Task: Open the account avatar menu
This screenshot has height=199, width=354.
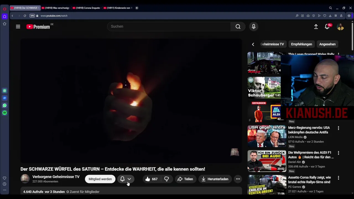Action: click(340, 27)
